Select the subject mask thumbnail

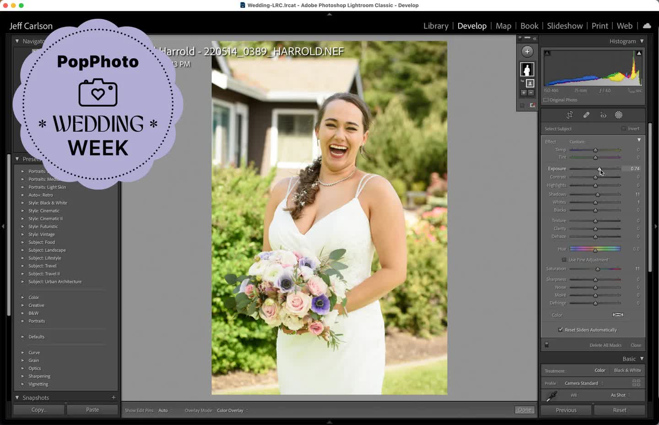click(x=527, y=69)
